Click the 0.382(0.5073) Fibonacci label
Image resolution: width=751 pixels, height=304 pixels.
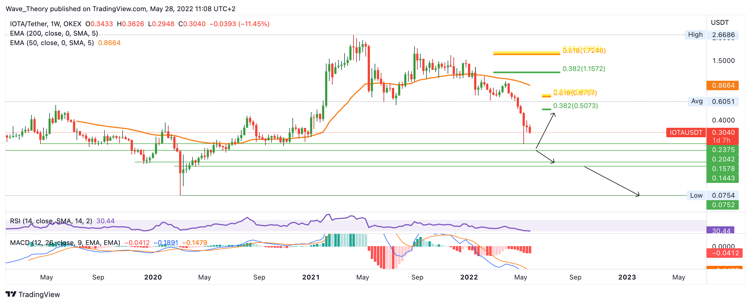[x=575, y=106]
